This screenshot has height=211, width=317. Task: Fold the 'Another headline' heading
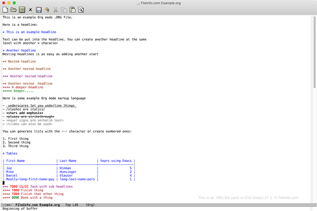21,50
